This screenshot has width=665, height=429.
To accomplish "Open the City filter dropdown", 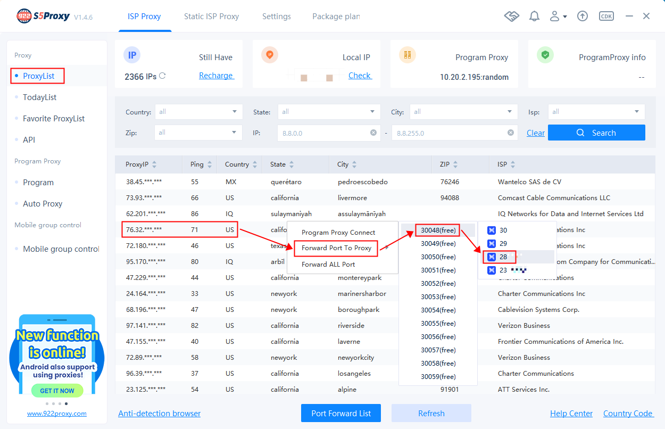I will 463,112.
